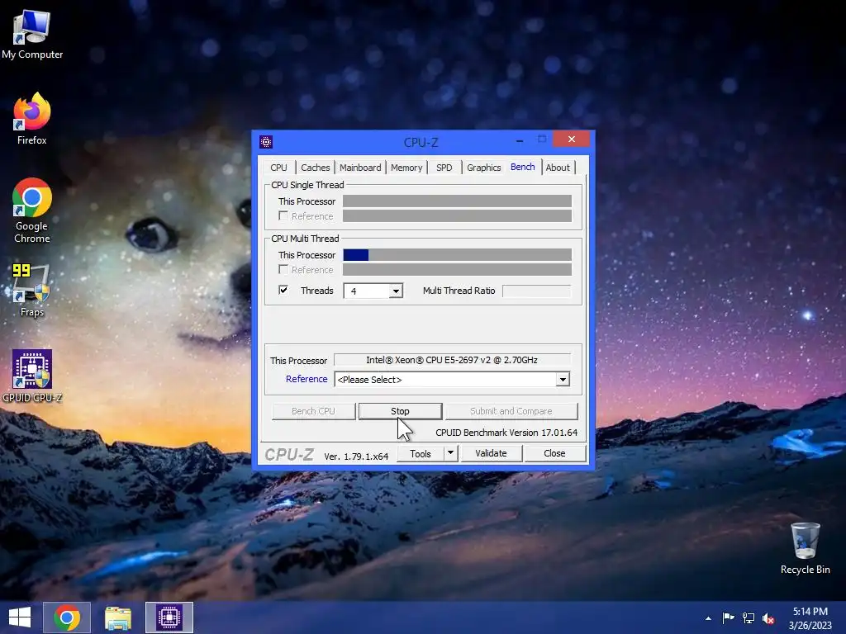Stop the running benchmark
This screenshot has width=846, height=634.
coord(400,411)
